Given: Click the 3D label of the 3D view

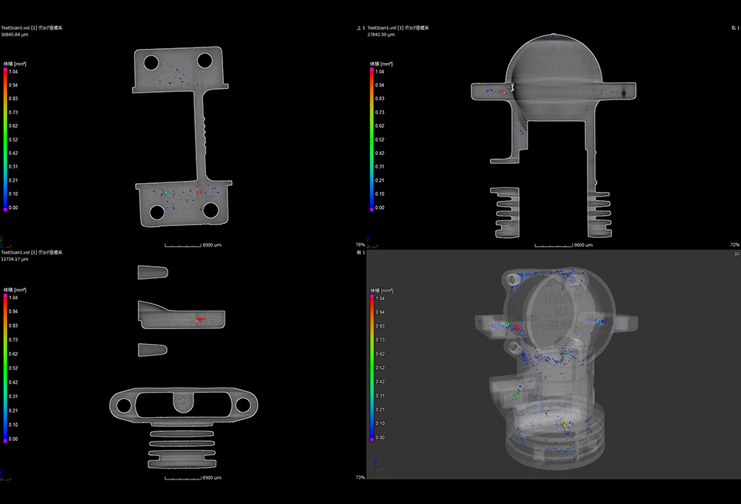Looking at the screenshot, I should point(737,254).
